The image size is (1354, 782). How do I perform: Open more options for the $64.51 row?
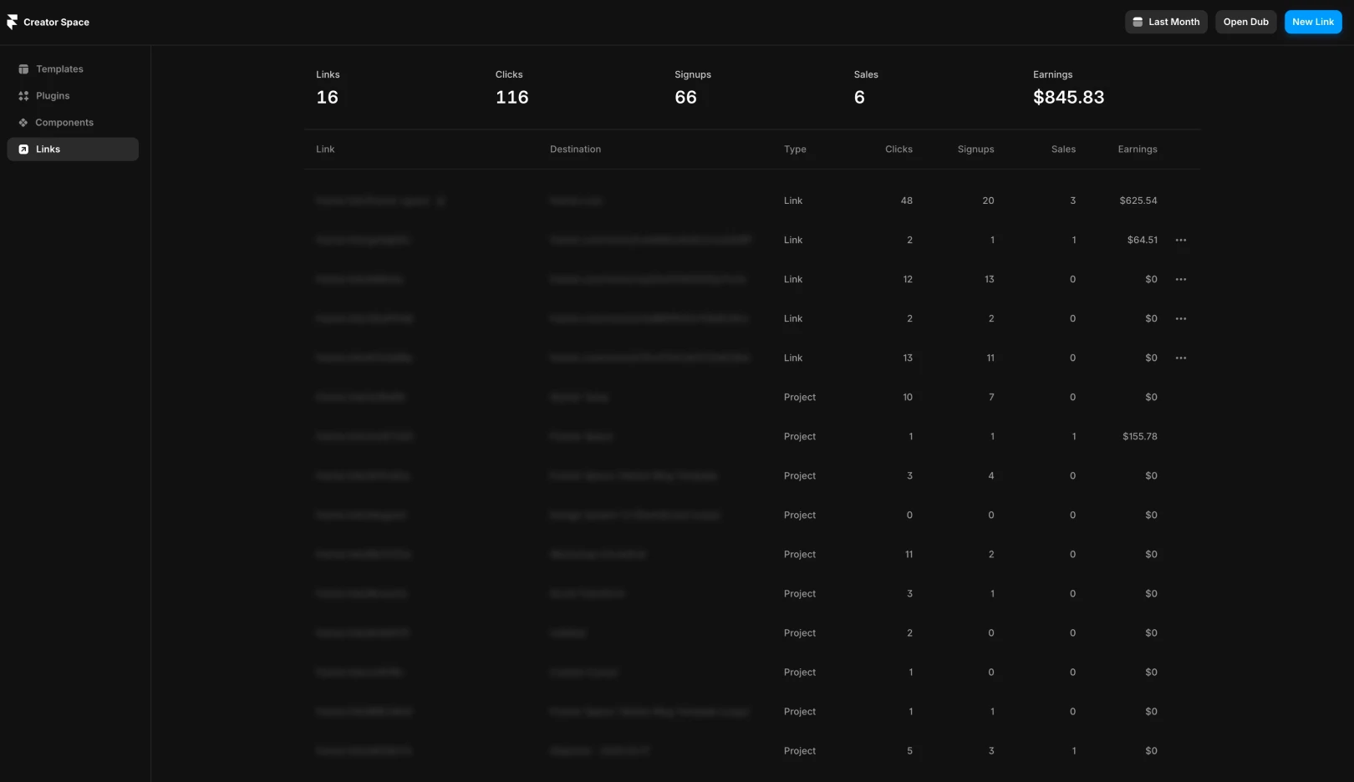pyautogui.click(x=1181, y=240)
